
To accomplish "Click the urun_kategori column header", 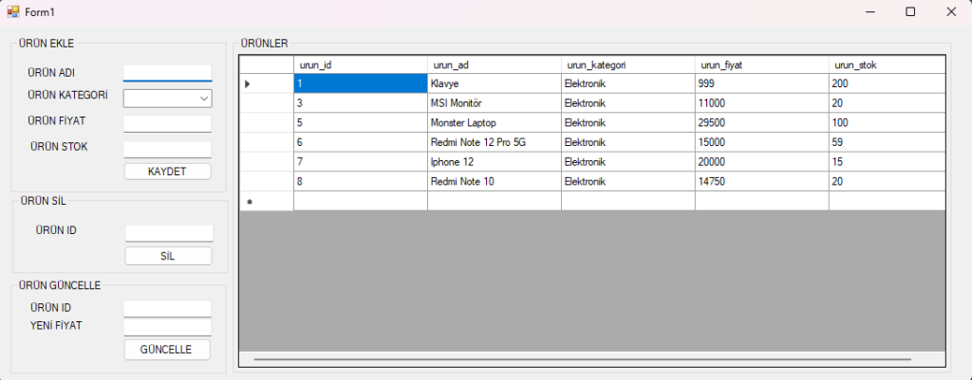I will coord(627,65).
